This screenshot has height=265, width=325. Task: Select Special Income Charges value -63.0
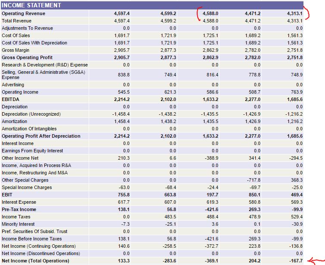click(x=124, y=187)
